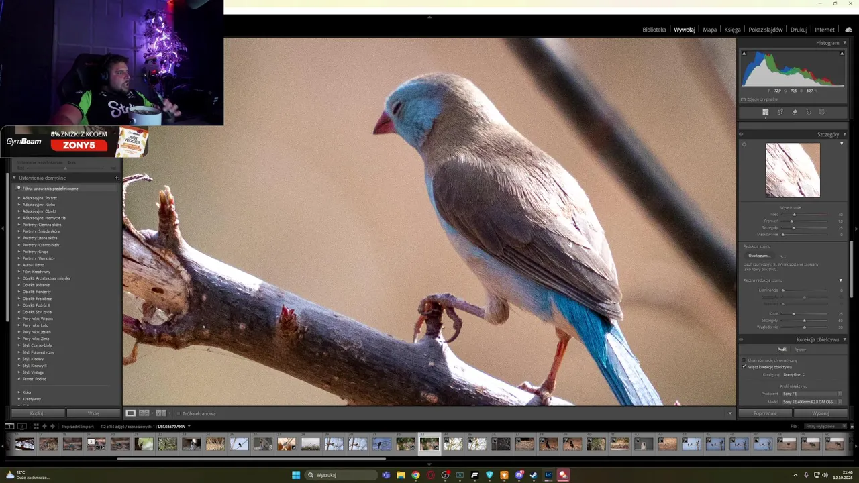Open File Explorer from the taskbar
Viewport: 859px width, 483px height.
point(401,475)
